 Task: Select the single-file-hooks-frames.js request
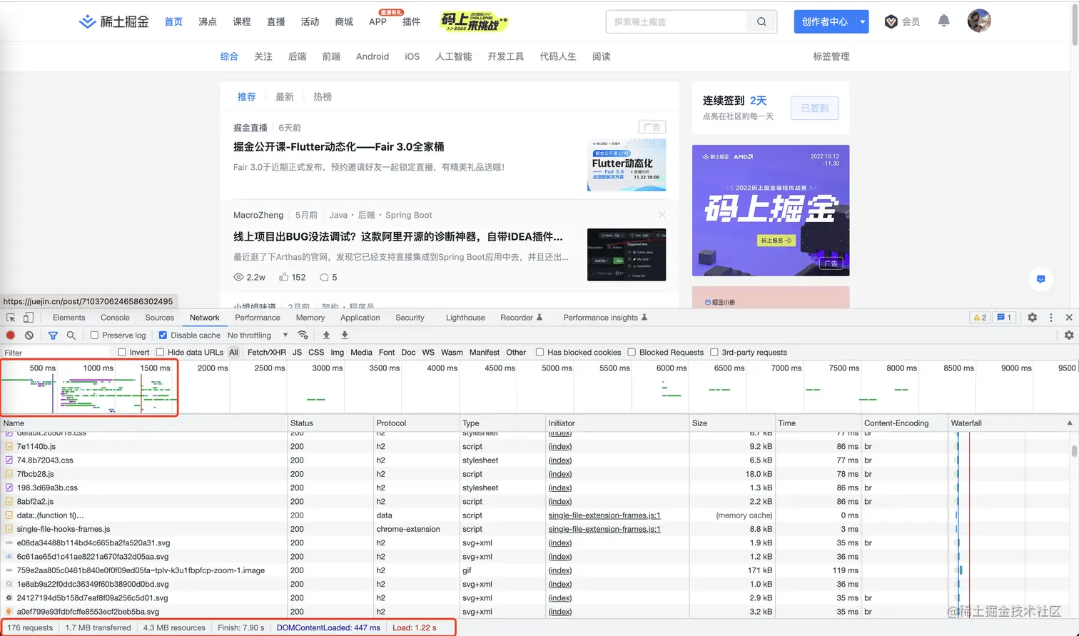click(x=475, y=530)
